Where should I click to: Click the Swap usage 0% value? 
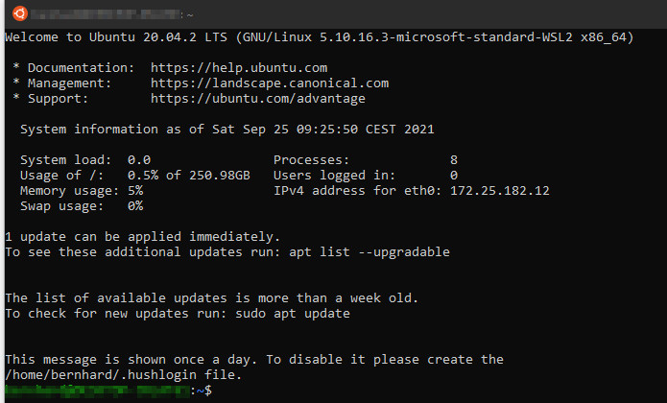click(135, 205)
